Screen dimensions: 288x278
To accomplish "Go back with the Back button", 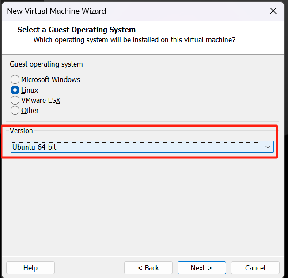I will click(148, 268).
